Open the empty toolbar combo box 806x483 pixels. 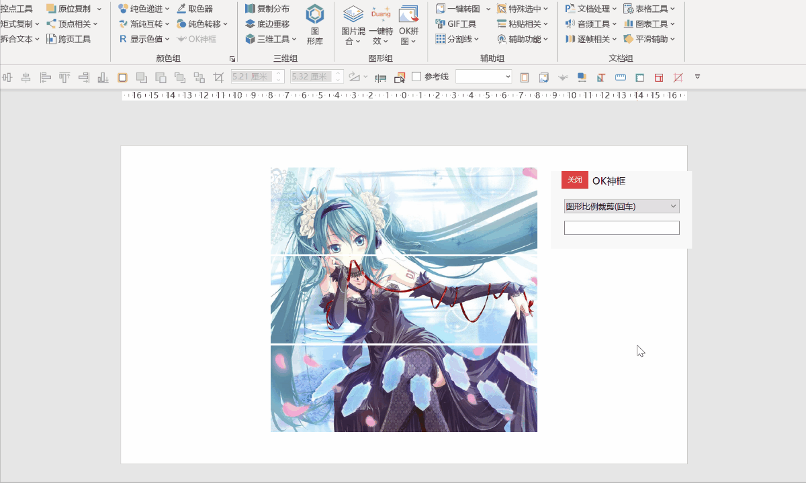click(484, 77)
